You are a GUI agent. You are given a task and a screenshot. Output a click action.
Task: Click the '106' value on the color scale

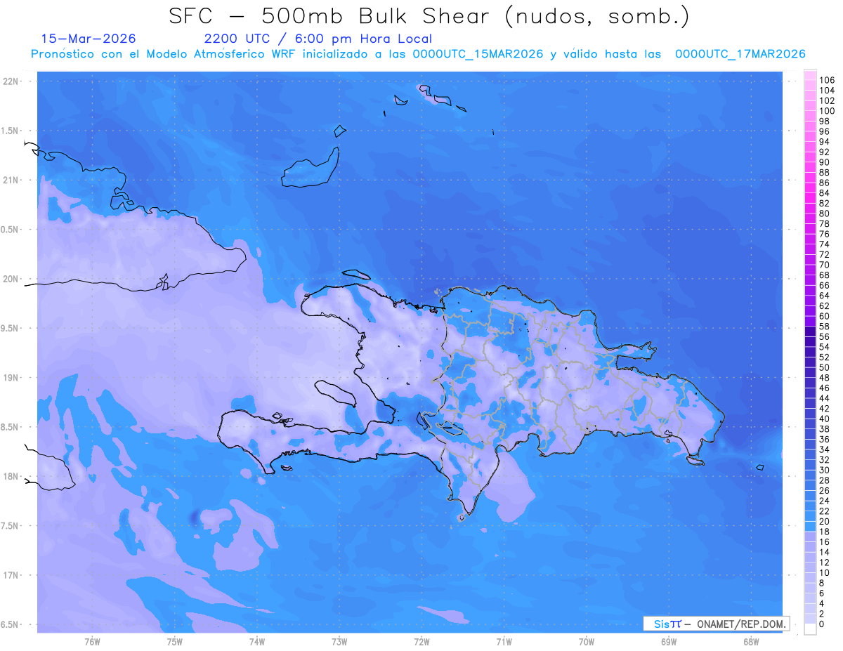coord(827,80)
